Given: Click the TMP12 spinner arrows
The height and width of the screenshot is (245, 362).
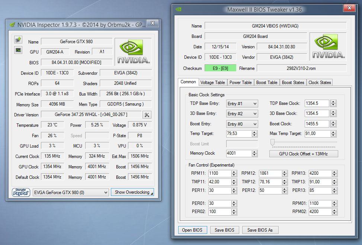Looking at the screenshot, I should pyautogui.click(x=285, y=182).
